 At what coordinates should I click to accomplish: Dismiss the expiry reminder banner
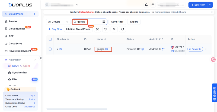[x=212, y=12]
